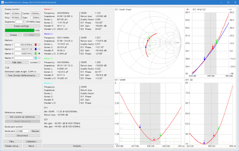Click Set current as reference
The height and width of the screenshot is (151, 239).
point(23,117)
